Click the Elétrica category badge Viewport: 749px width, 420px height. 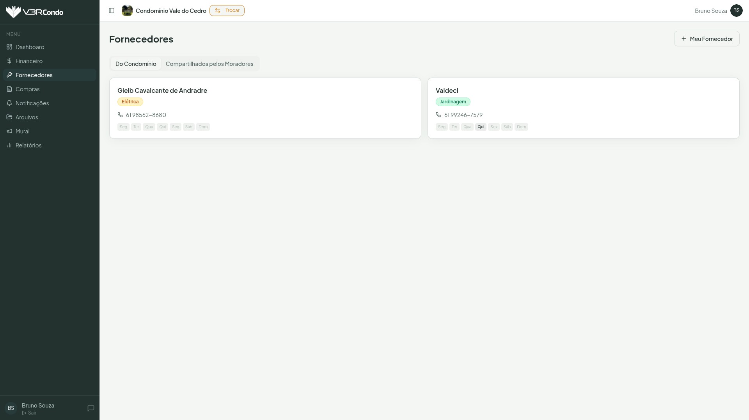coord(130,102)
